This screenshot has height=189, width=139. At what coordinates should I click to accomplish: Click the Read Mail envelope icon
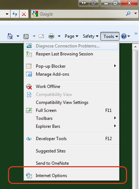click(41, 36)
